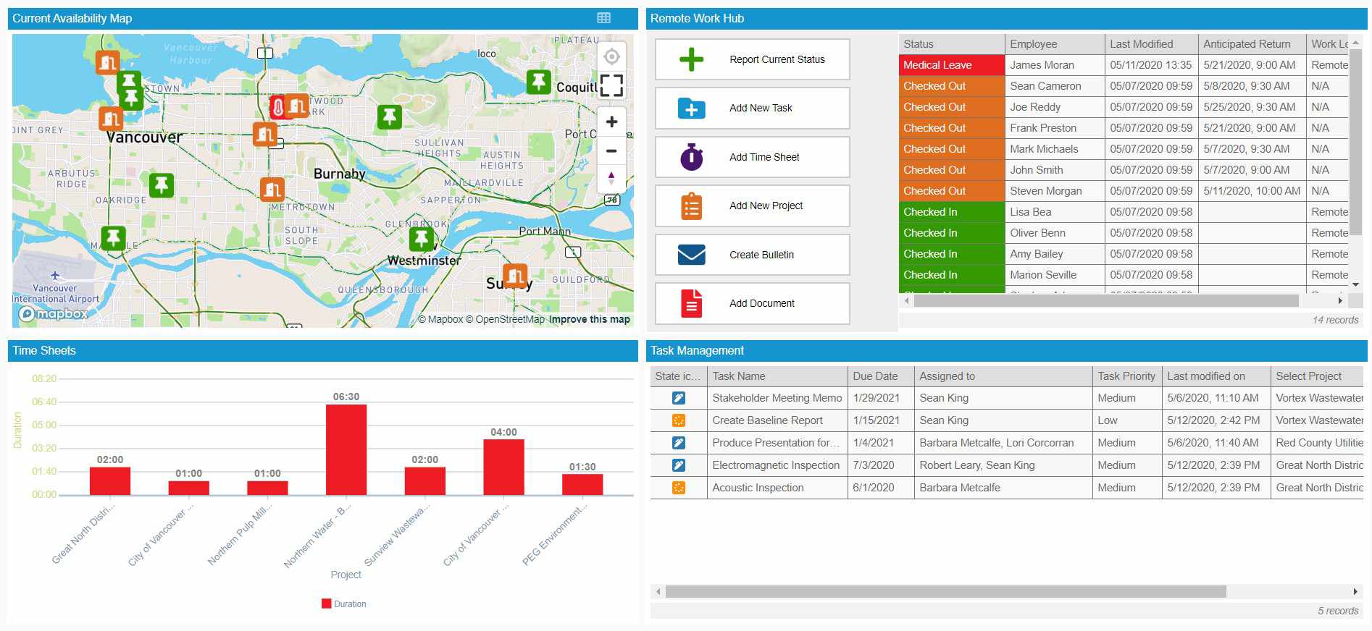Click Create Bulletin button
The image size is (1372, 631).
click(x=752, y=255)
